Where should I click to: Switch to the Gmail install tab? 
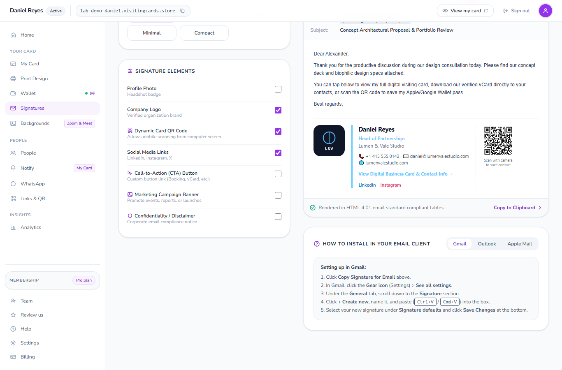pos(460,244)
